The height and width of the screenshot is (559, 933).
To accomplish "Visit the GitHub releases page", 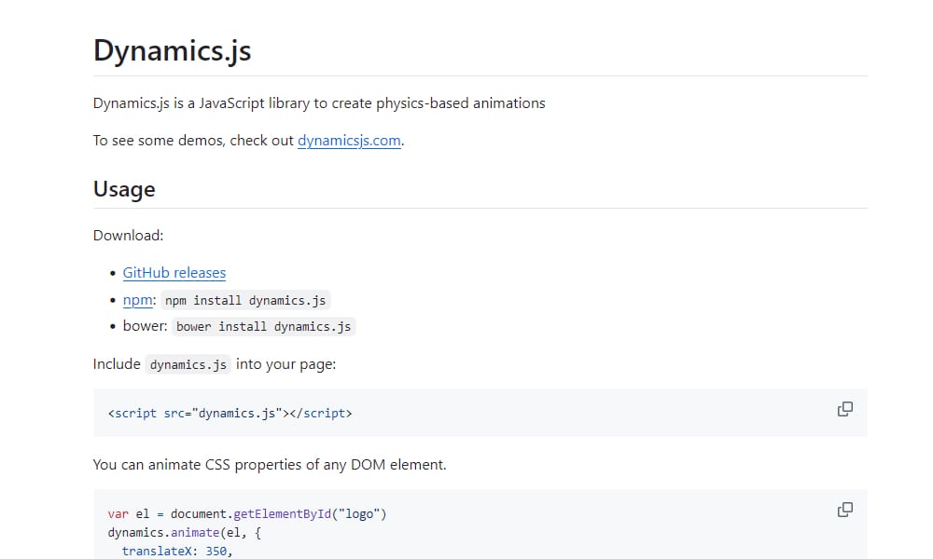I will pos(174,273).
